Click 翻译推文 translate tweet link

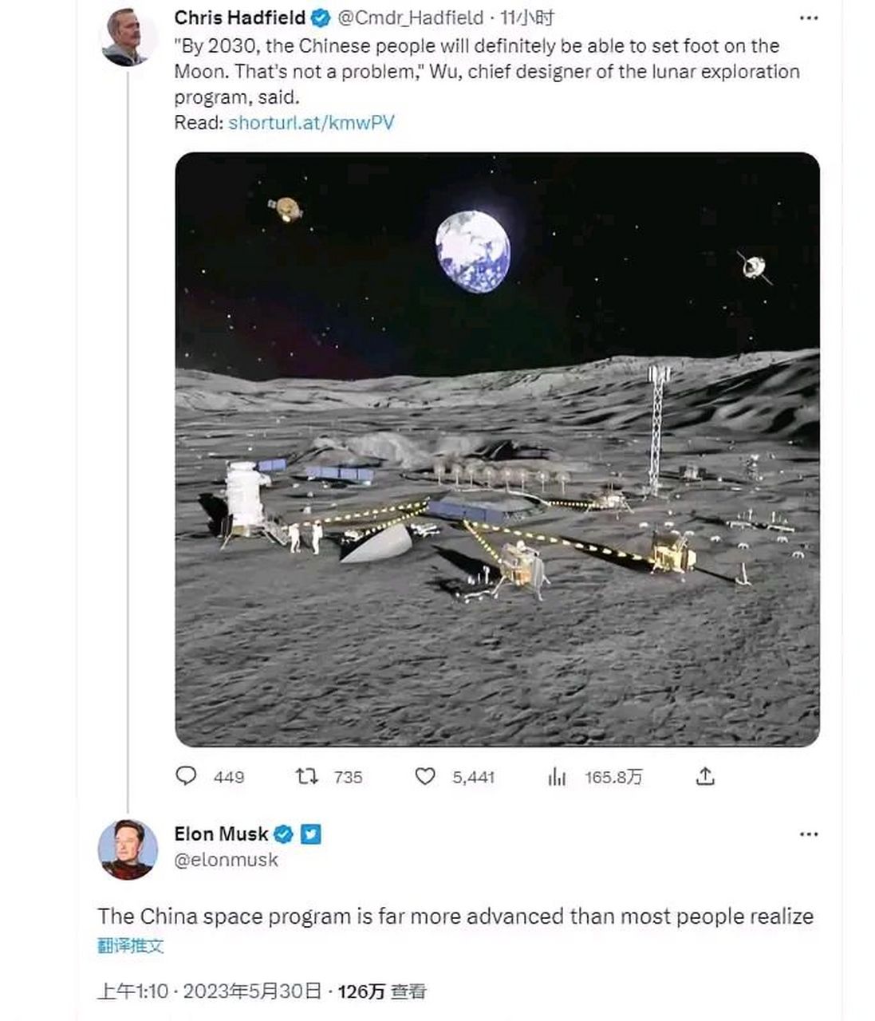(130, 946)
